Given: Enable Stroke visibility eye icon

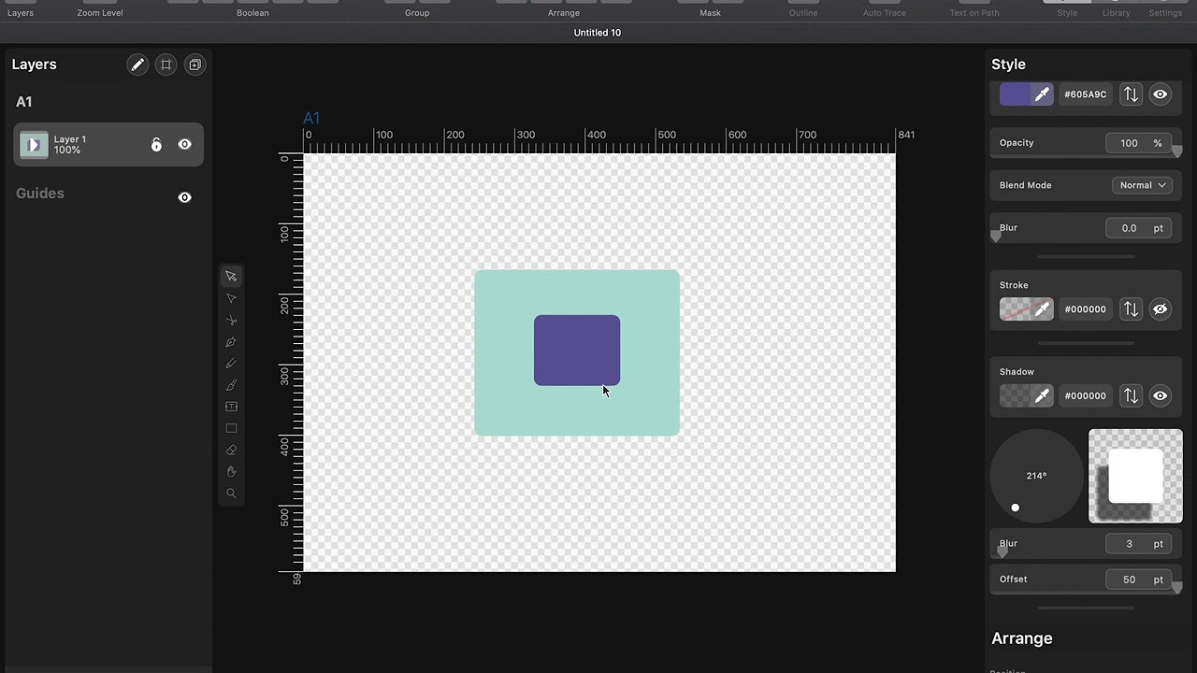Looking at the screenshot, I should (x=1160, y=309).
